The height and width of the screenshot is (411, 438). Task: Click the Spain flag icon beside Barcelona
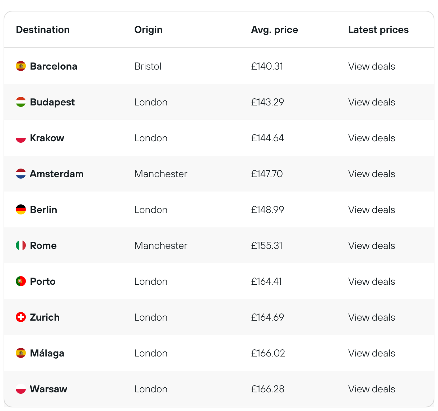pos(21,66)
